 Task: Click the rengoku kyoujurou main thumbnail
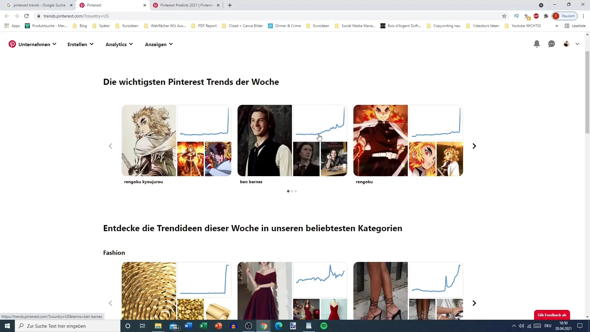click(149, 140)
